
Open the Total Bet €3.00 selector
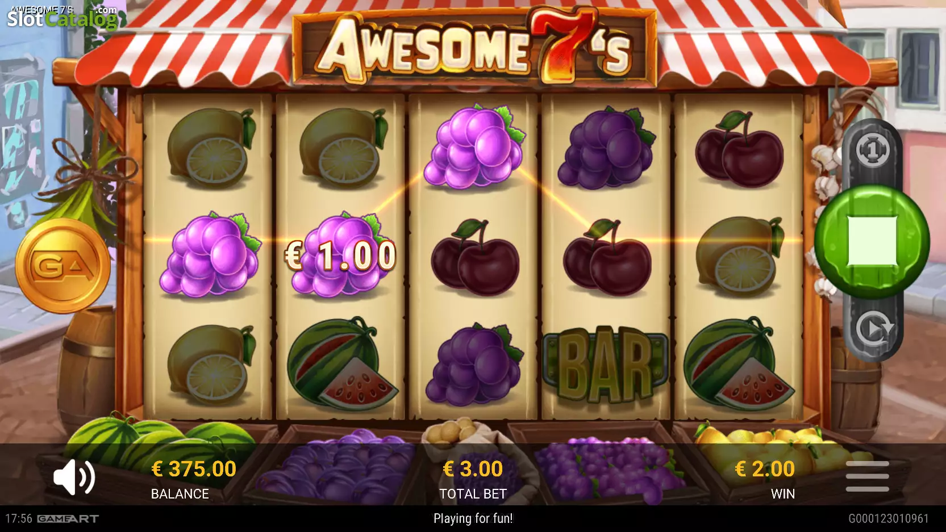(x=473, y=479)
